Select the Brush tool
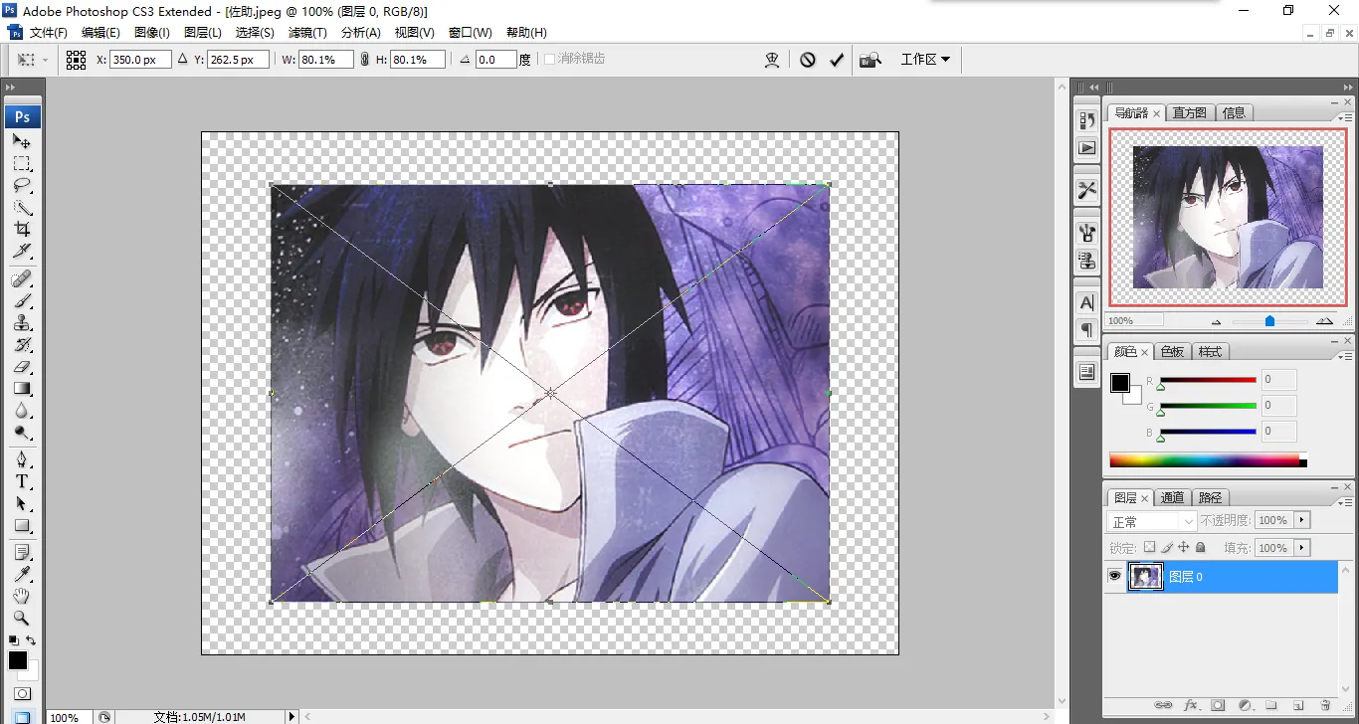1359x724 pixels. coord(22,300)
